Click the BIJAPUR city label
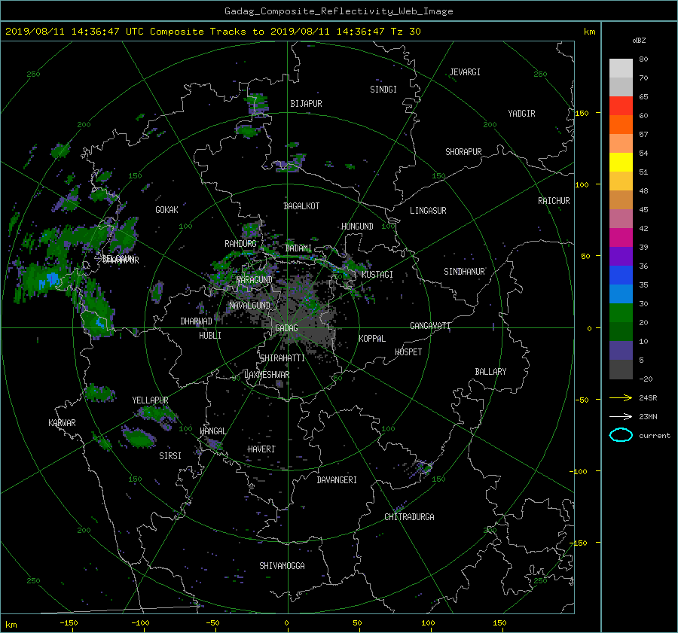The height and width of the screenshot is (633, 678). (306, 104)
